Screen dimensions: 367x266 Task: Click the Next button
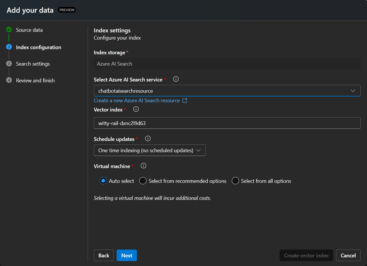coord(126,255)
